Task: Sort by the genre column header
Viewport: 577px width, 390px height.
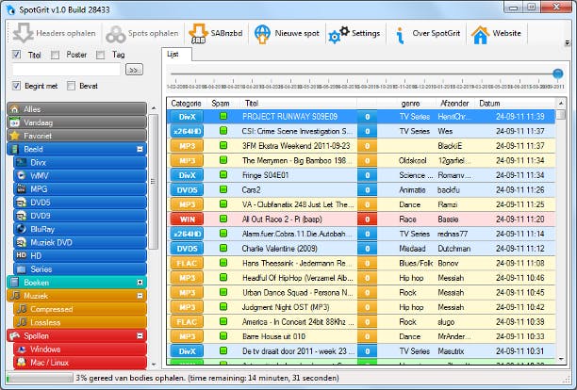Action: (x=417, y=104)
